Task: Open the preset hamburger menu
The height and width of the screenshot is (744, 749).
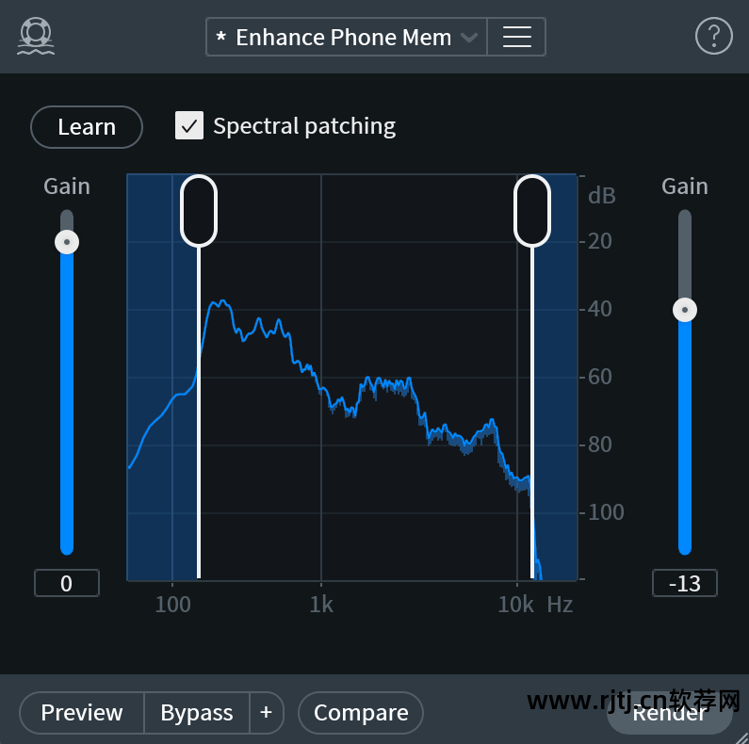Action: (x=516, y=37)
